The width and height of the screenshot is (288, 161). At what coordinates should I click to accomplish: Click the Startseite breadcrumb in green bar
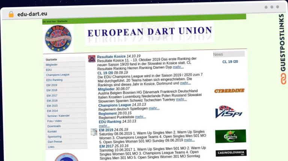click(62, 21)
